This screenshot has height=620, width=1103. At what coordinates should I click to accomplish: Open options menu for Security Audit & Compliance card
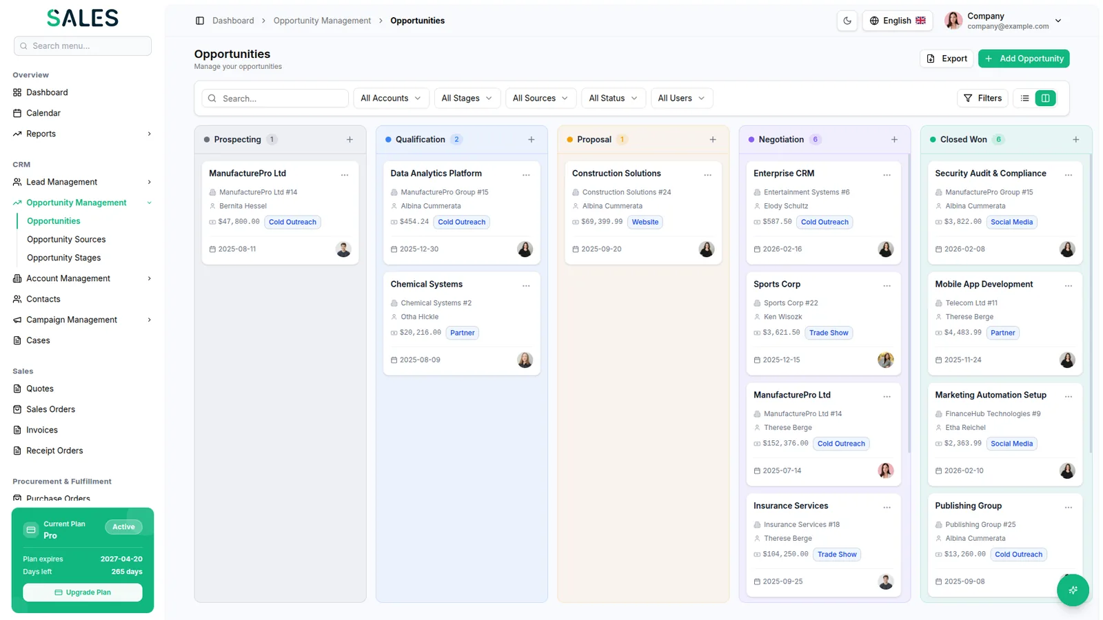click(1069, 175)
